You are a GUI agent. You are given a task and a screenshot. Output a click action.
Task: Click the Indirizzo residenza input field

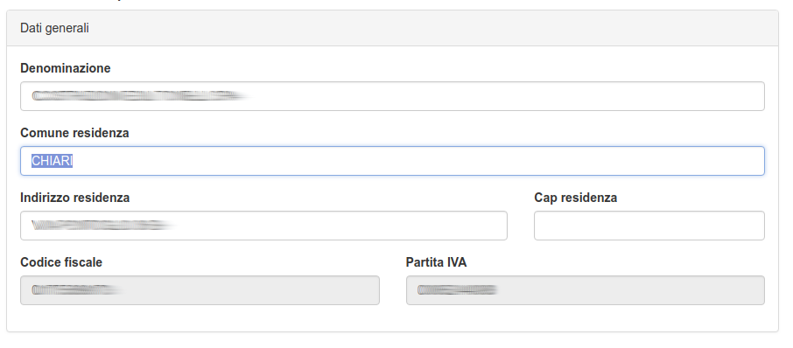[263, 226]
